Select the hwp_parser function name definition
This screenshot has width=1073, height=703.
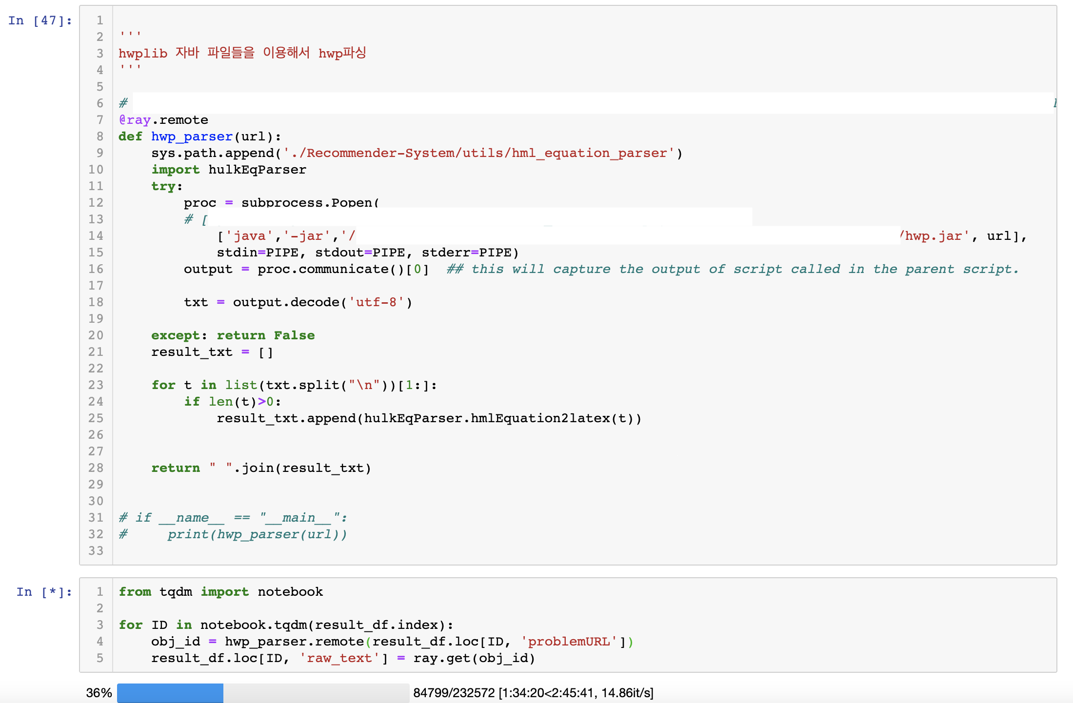pos(191,137)
